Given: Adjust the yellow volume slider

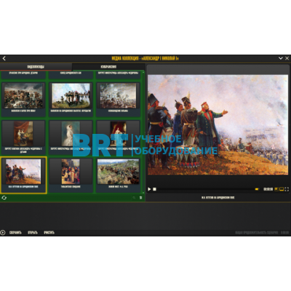Looking at the screenshot, I should [x=257, y=189].
